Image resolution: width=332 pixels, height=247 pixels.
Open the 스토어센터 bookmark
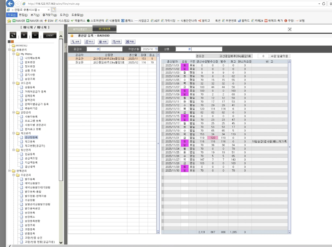tap(95, 21)
